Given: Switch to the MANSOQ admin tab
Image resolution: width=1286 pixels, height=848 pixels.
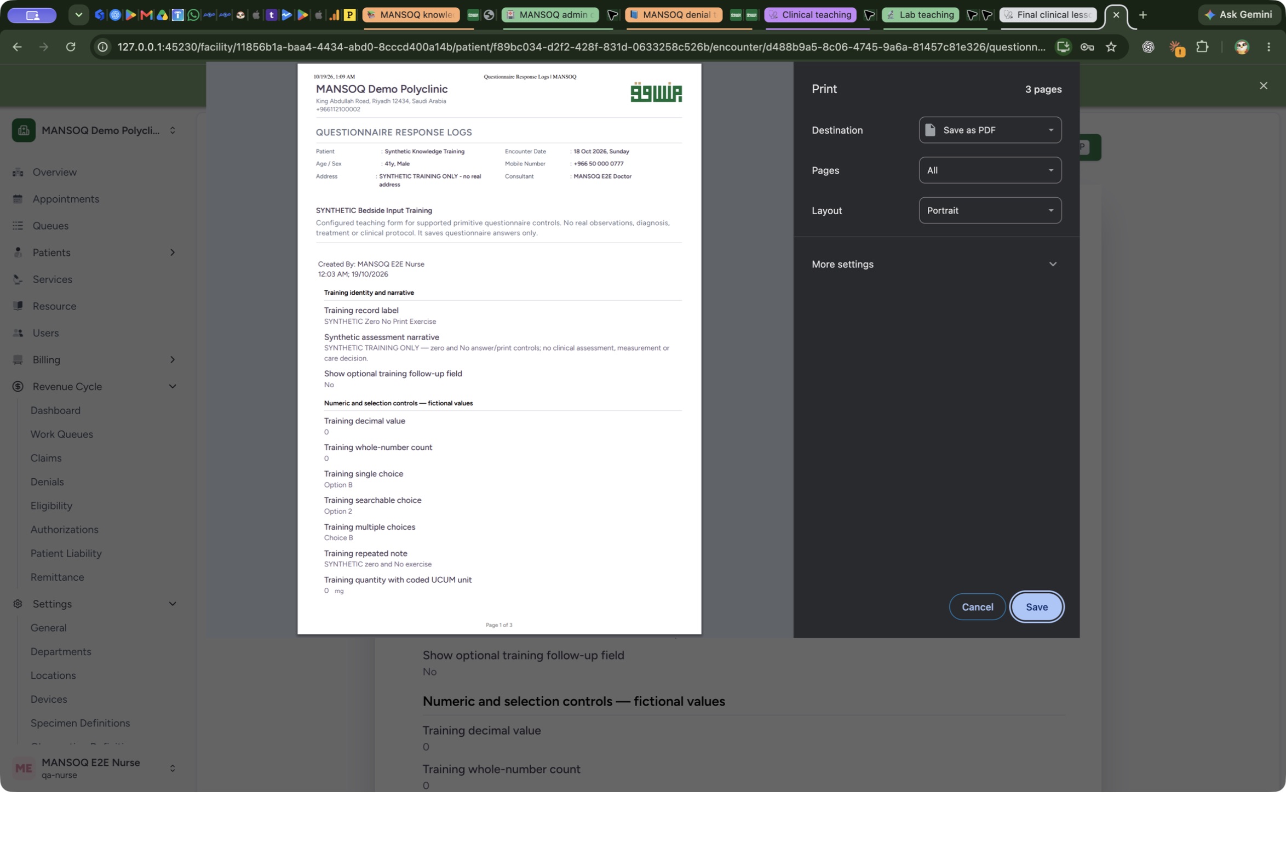Looking at the screenshot, I should [x=550, y=15].
